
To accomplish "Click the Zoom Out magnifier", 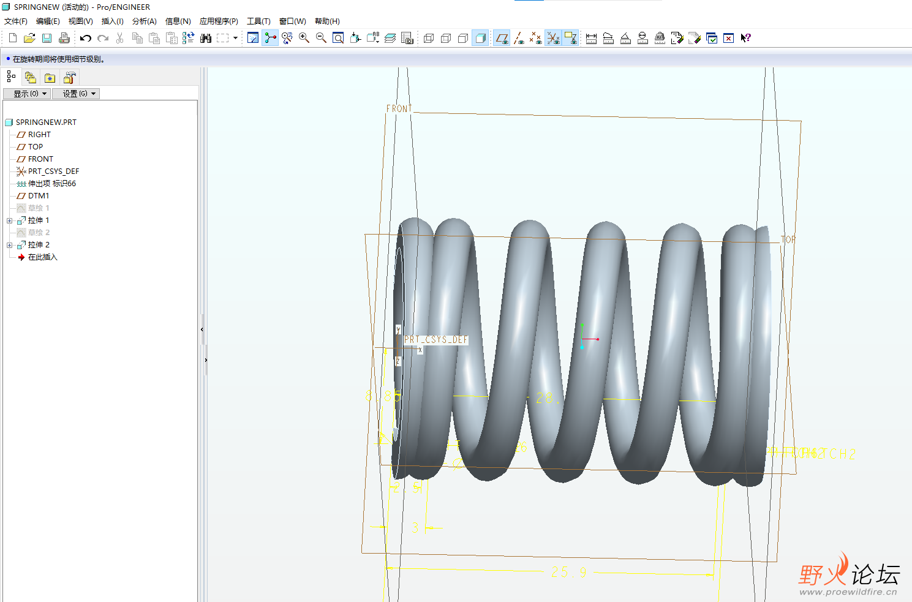I will tap(321, 38).
